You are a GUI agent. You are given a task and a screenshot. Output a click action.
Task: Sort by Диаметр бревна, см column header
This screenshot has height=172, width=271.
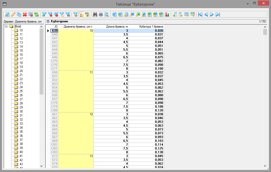click(77, 27)
